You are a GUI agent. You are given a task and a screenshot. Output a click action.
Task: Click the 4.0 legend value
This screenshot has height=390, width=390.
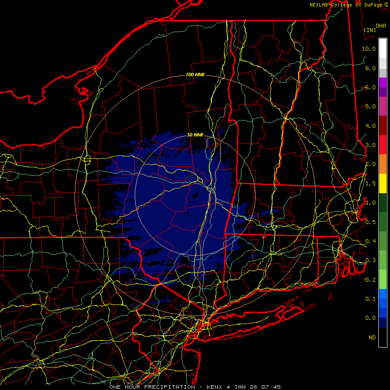pyautogui.click(x=370, y=126)
